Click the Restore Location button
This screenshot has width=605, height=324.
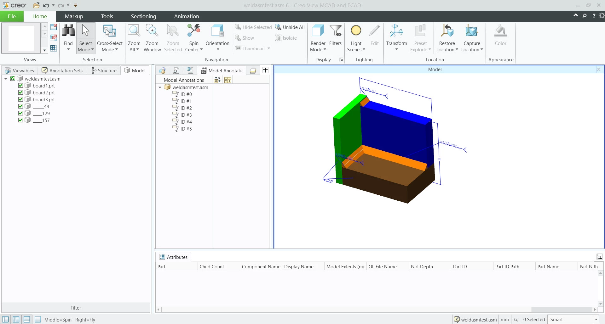coord(447,38)
